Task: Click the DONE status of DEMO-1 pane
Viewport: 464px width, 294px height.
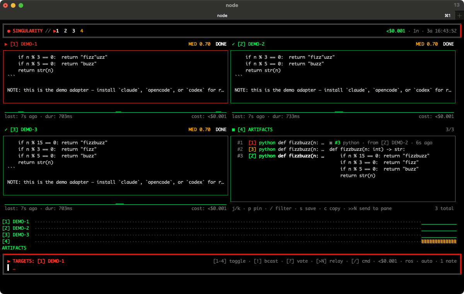Action: (221, 44)
